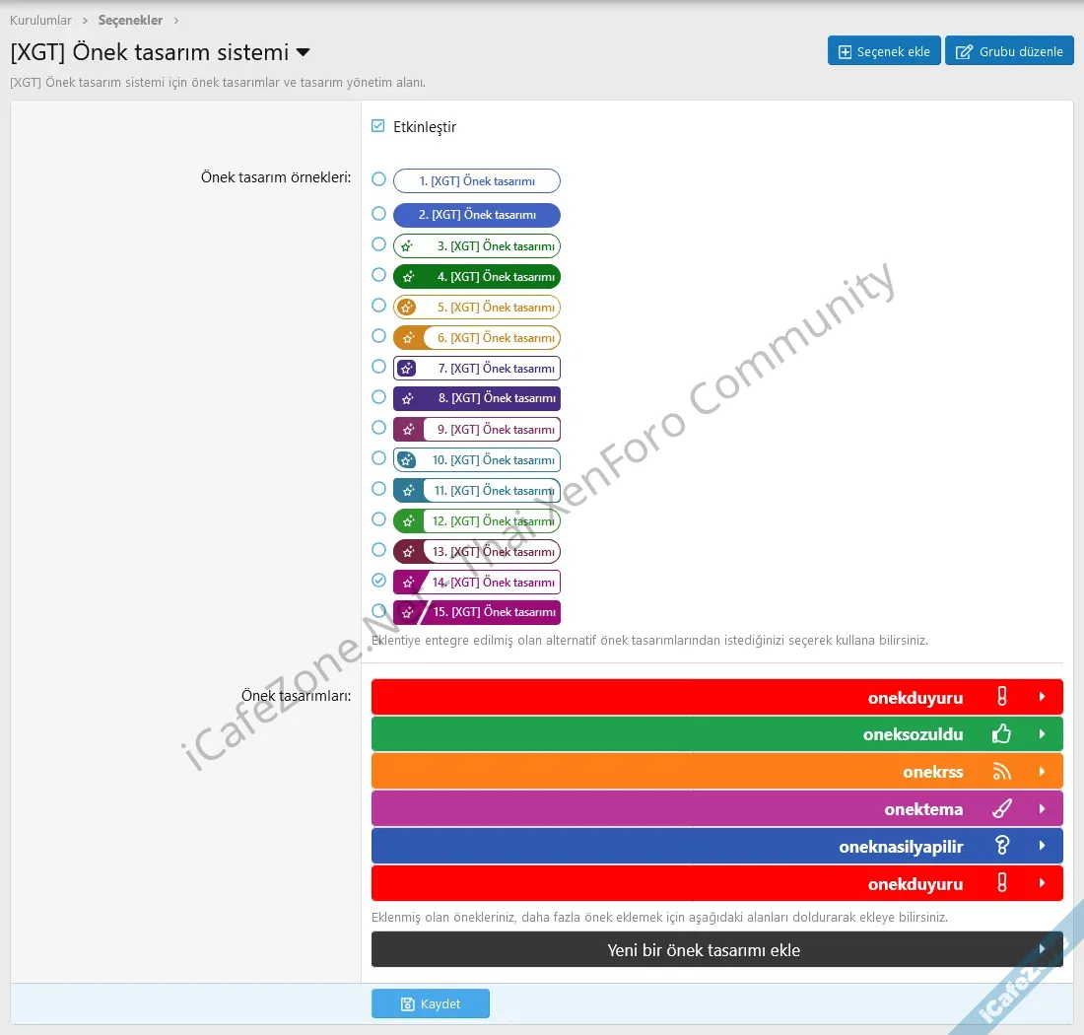Image resolution: width=1084 pixels, height=1035 pixels.
Task: Open Seçenekler breadcrumb link
Action: 130,20
